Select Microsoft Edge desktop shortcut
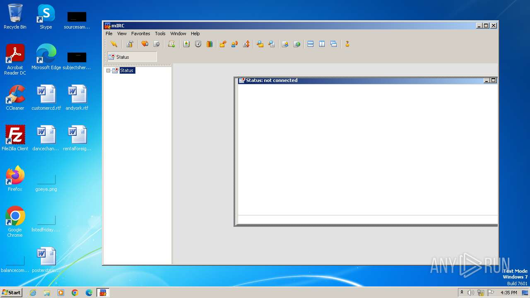 point(46,57)
